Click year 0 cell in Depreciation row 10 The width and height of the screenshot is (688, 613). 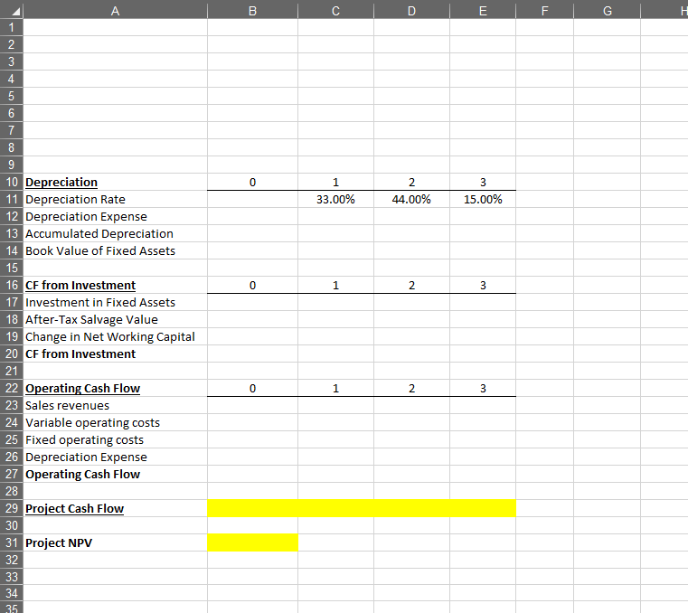(x=252, y=182)
